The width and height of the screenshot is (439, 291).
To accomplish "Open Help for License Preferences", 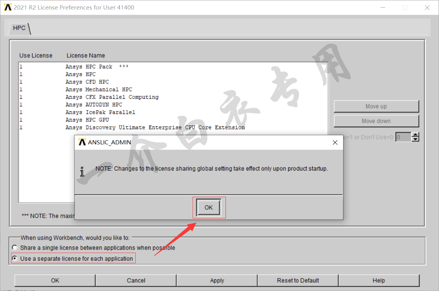I will click(x=379, y=280).
